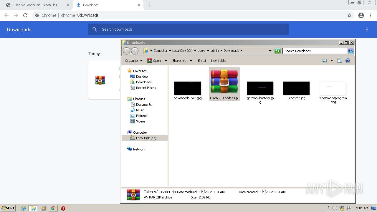The width and height of the screenshot is (377, 212).
Task: Click the Chrome address bar
Action: point(193,15)
